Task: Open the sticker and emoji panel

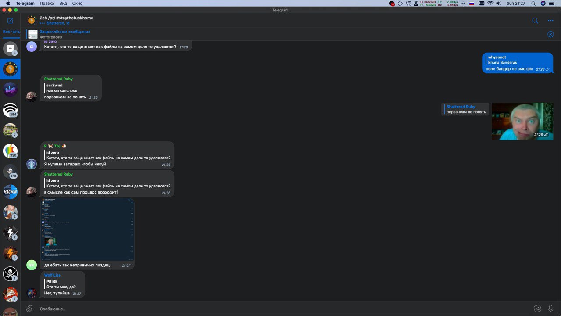Action: click(537, 309)
